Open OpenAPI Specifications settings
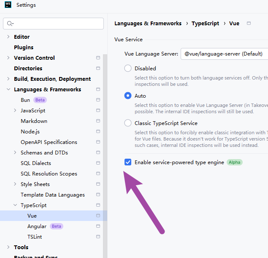 click(49, 142)
